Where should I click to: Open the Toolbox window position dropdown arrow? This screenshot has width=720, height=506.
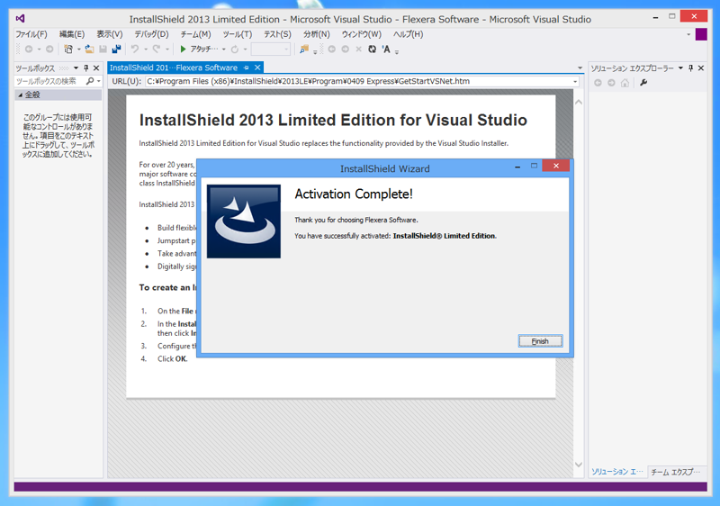pyautogui.click(x=76, y=68)
